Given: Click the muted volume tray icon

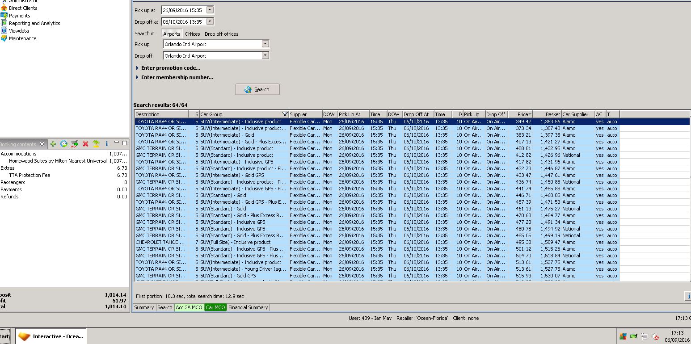Looking at the screenshot, I should [655, 336].
